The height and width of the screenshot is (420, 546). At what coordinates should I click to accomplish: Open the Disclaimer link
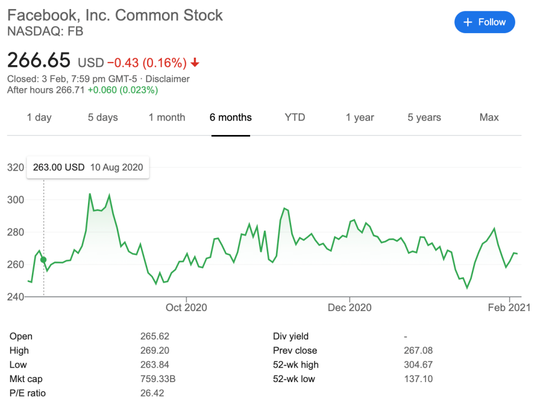(167, 79)
